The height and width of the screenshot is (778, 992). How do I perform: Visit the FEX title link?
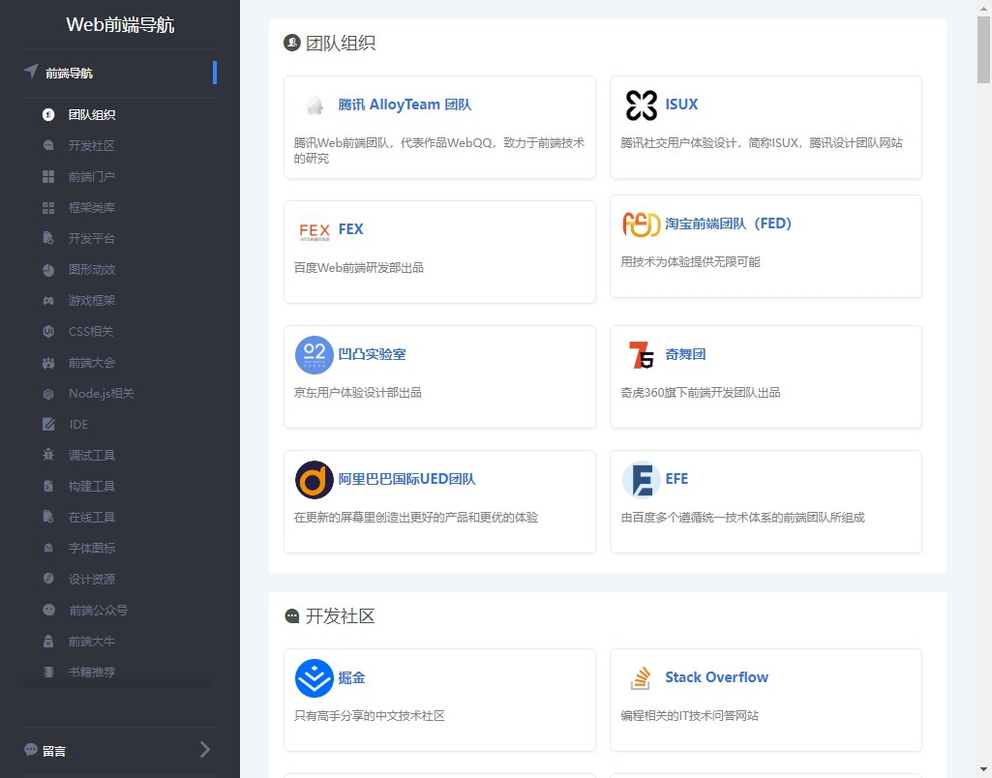[x=350, y=229]
